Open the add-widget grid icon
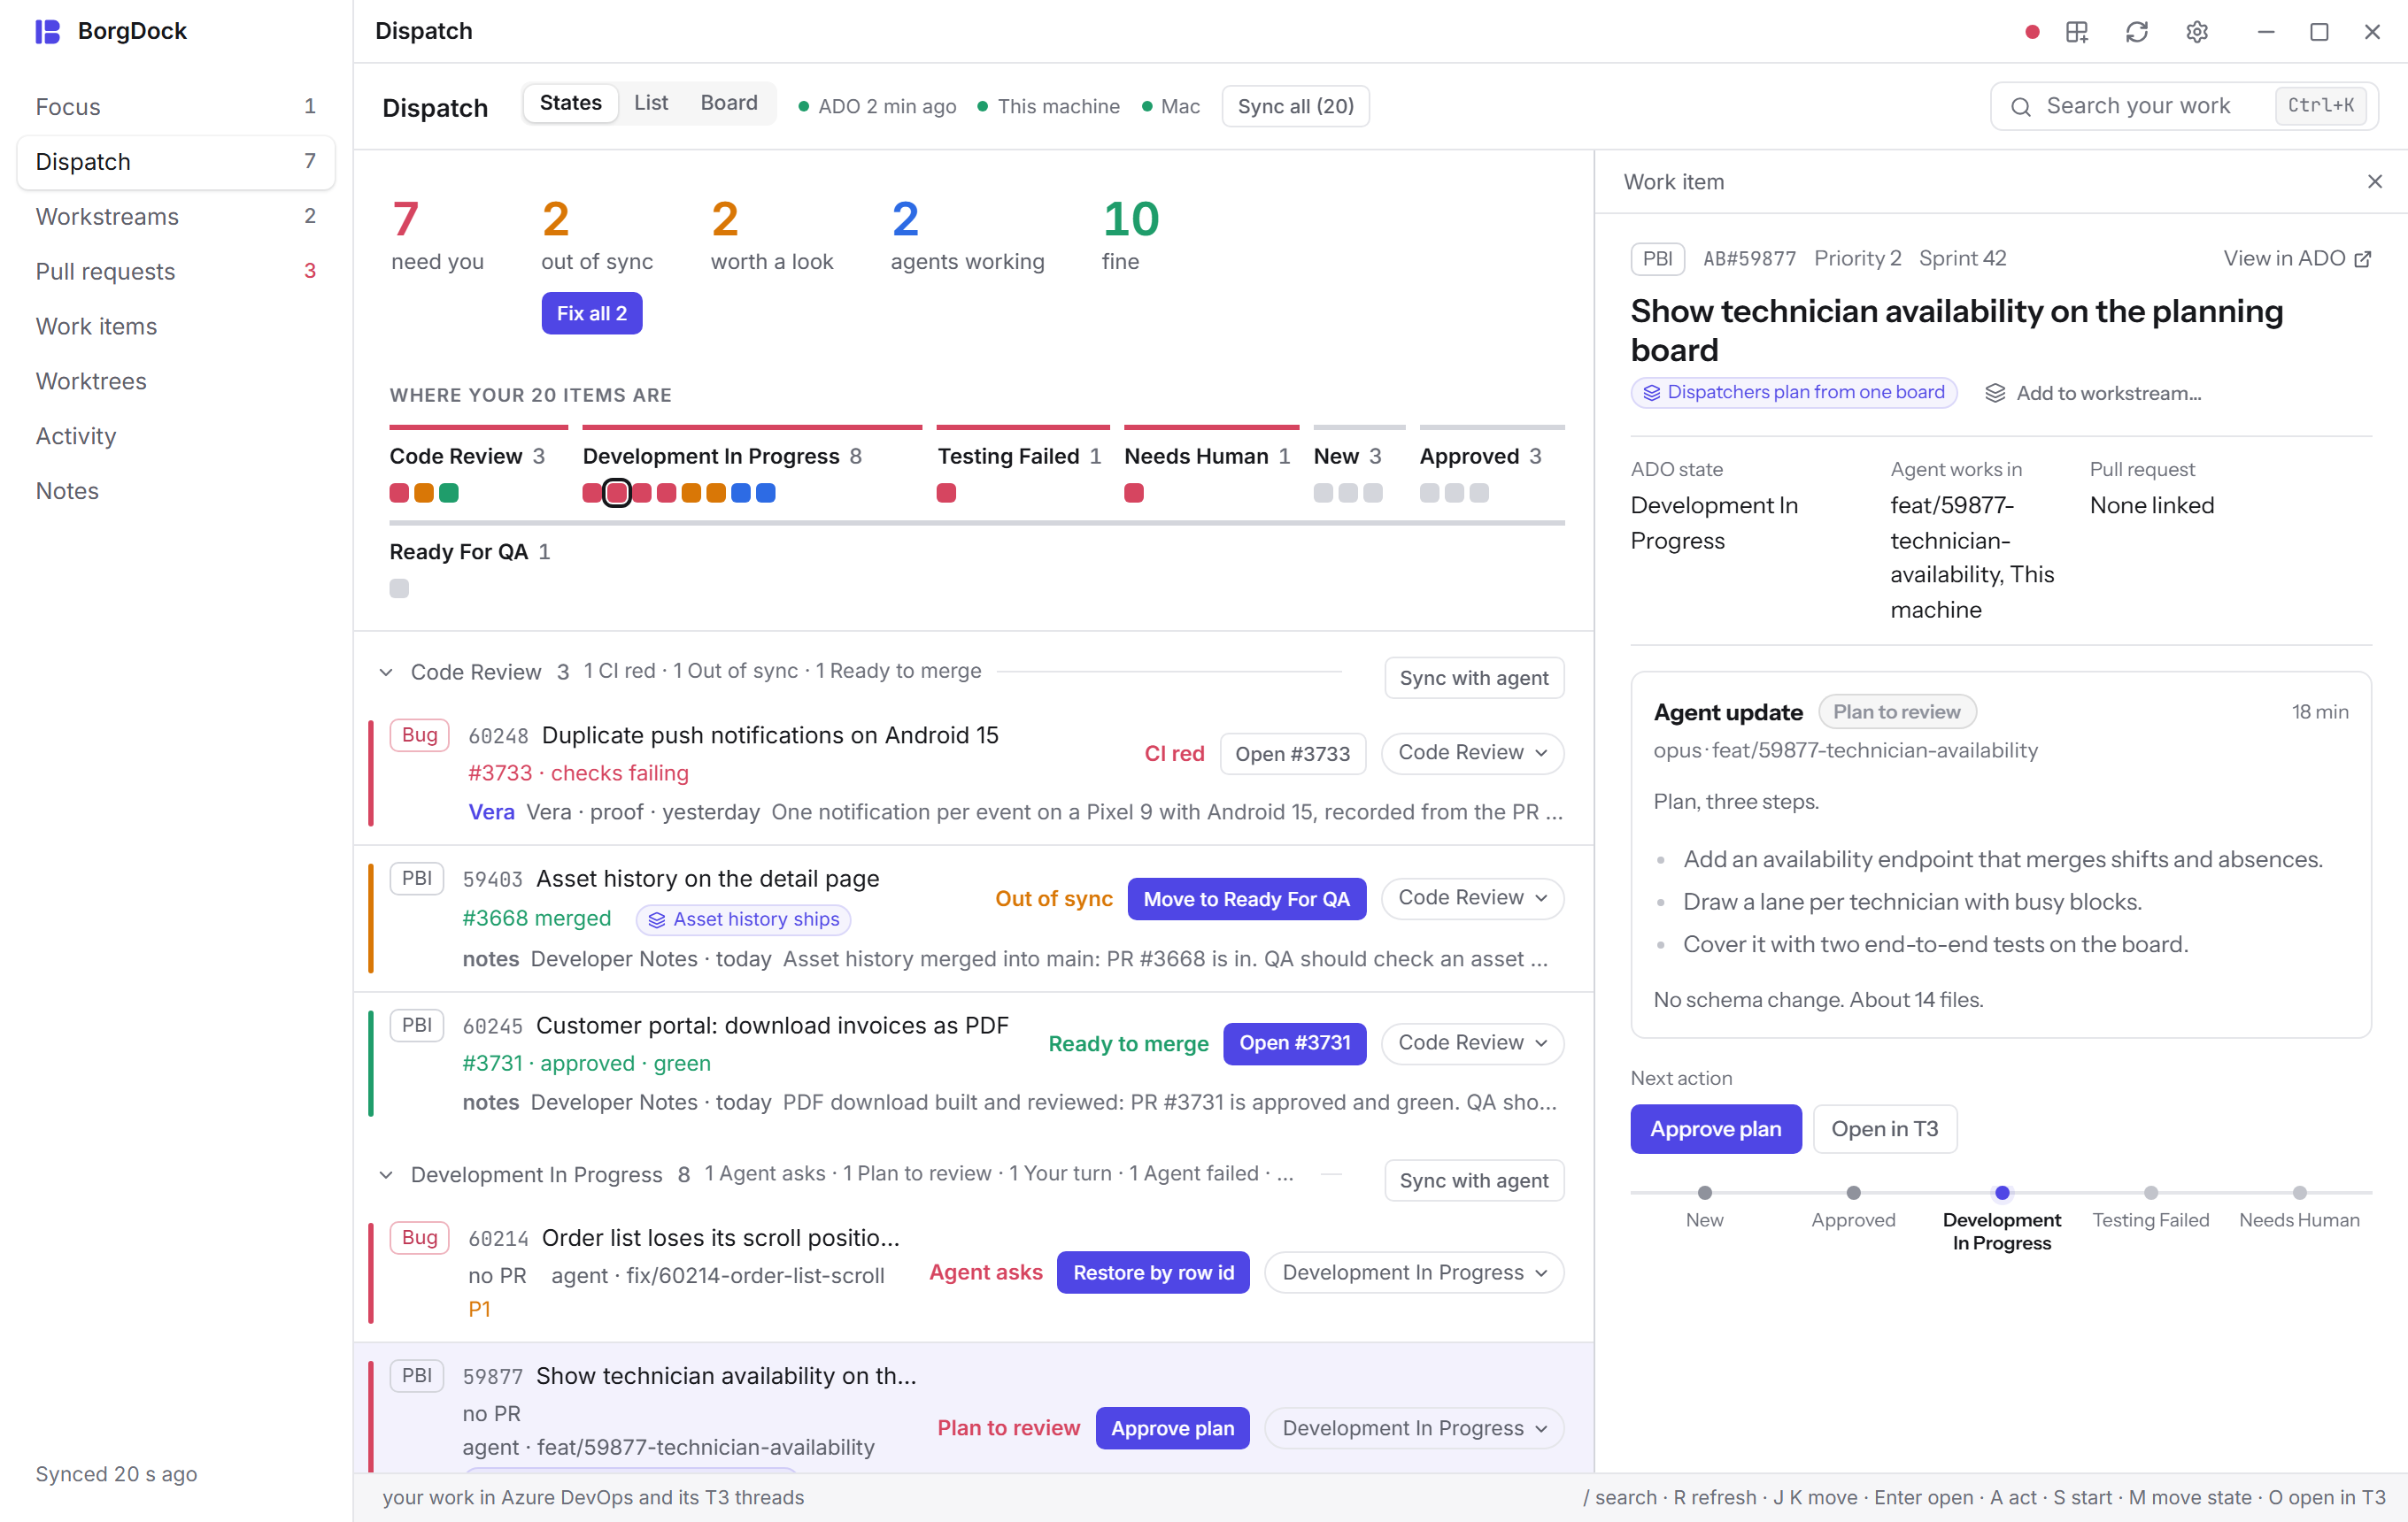Image resolution: width=2408 pixels, height=1522 pixels. pos(2077,32)
